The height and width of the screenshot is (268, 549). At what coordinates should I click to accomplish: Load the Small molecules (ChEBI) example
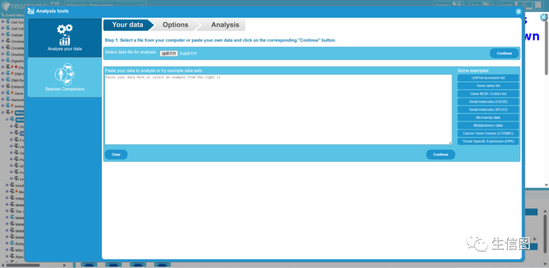point(488,102)
